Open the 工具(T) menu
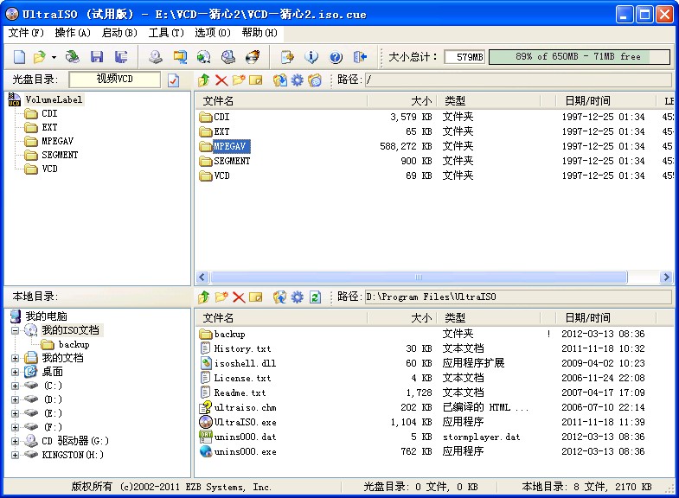This screenshot has height=498, width=679. [166, 33]
